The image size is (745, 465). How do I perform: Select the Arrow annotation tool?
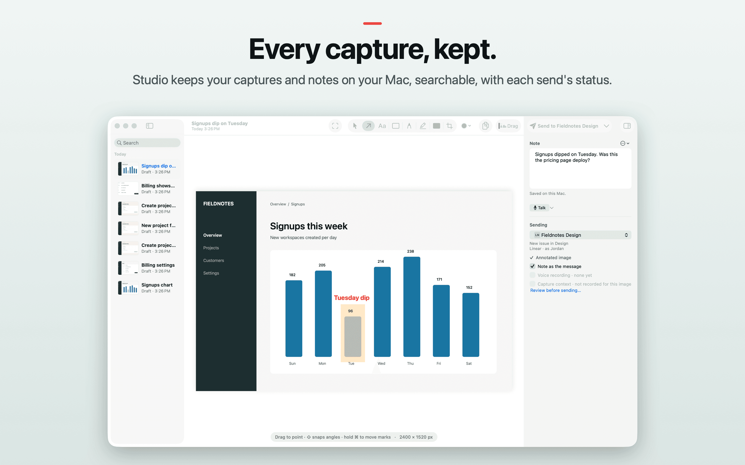coord(368,126)
